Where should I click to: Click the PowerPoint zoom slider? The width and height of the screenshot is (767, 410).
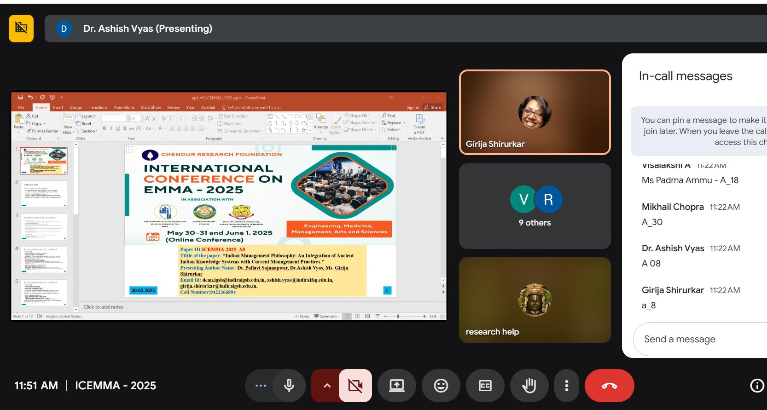tap(405, 316)
